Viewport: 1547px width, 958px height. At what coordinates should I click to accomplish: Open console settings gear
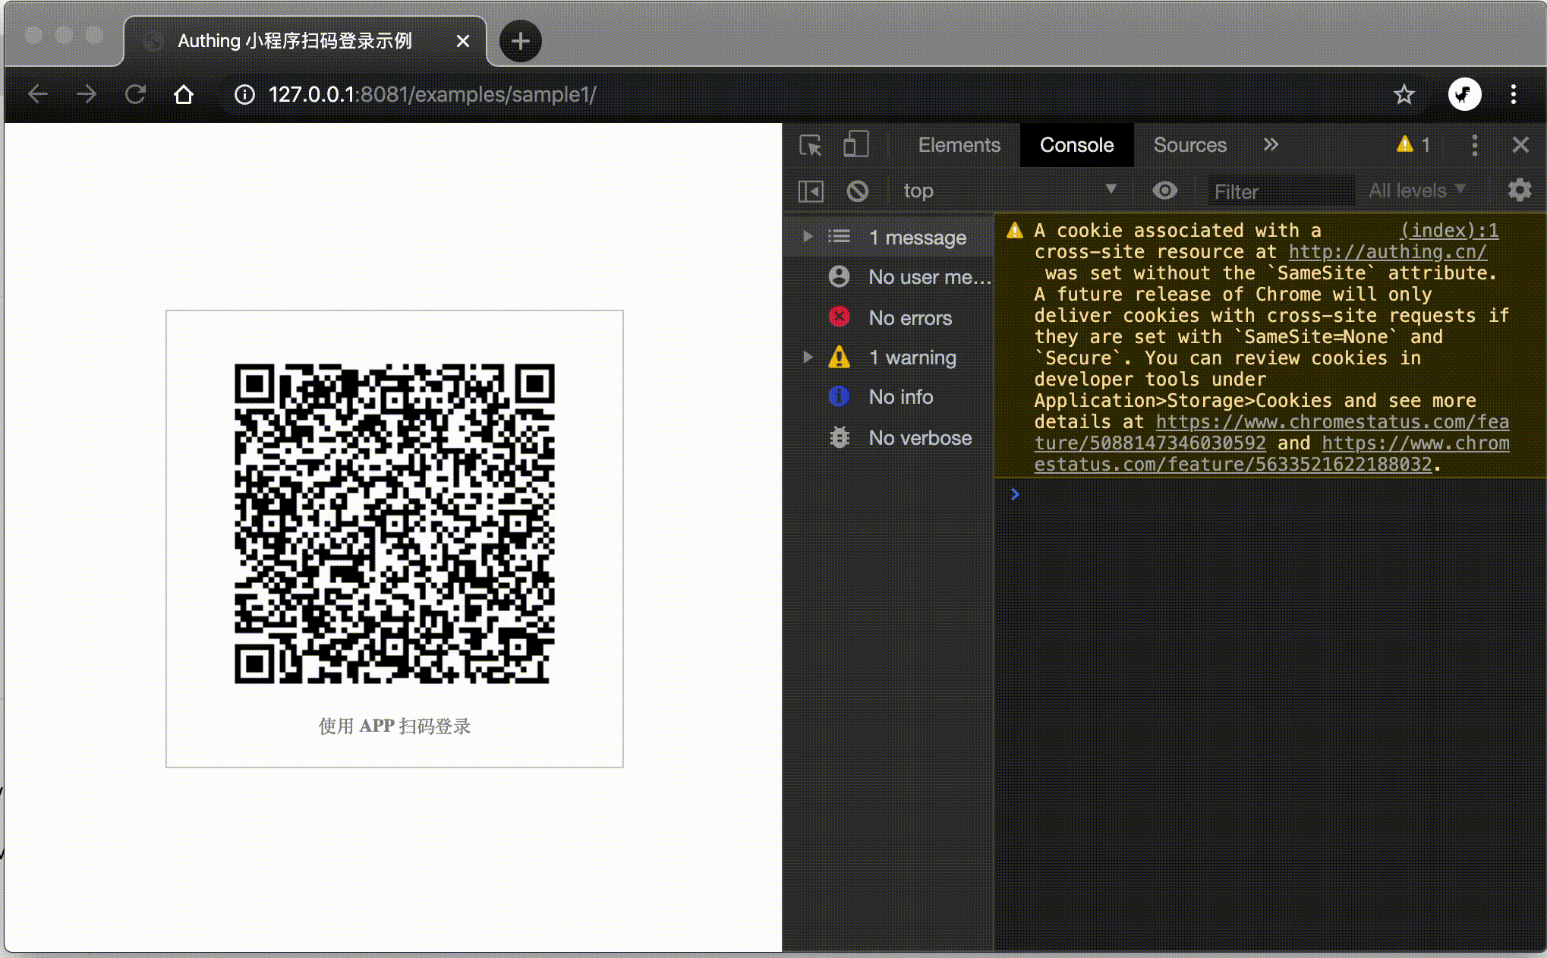pos(1519,190)
